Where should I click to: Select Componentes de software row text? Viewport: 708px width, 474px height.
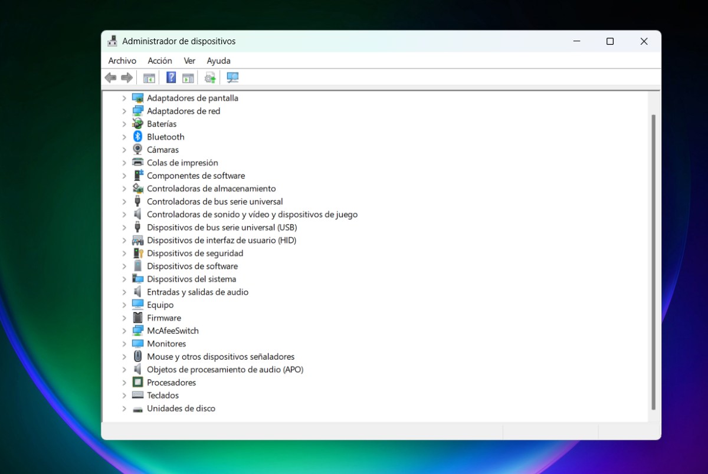tap(196, 176)
